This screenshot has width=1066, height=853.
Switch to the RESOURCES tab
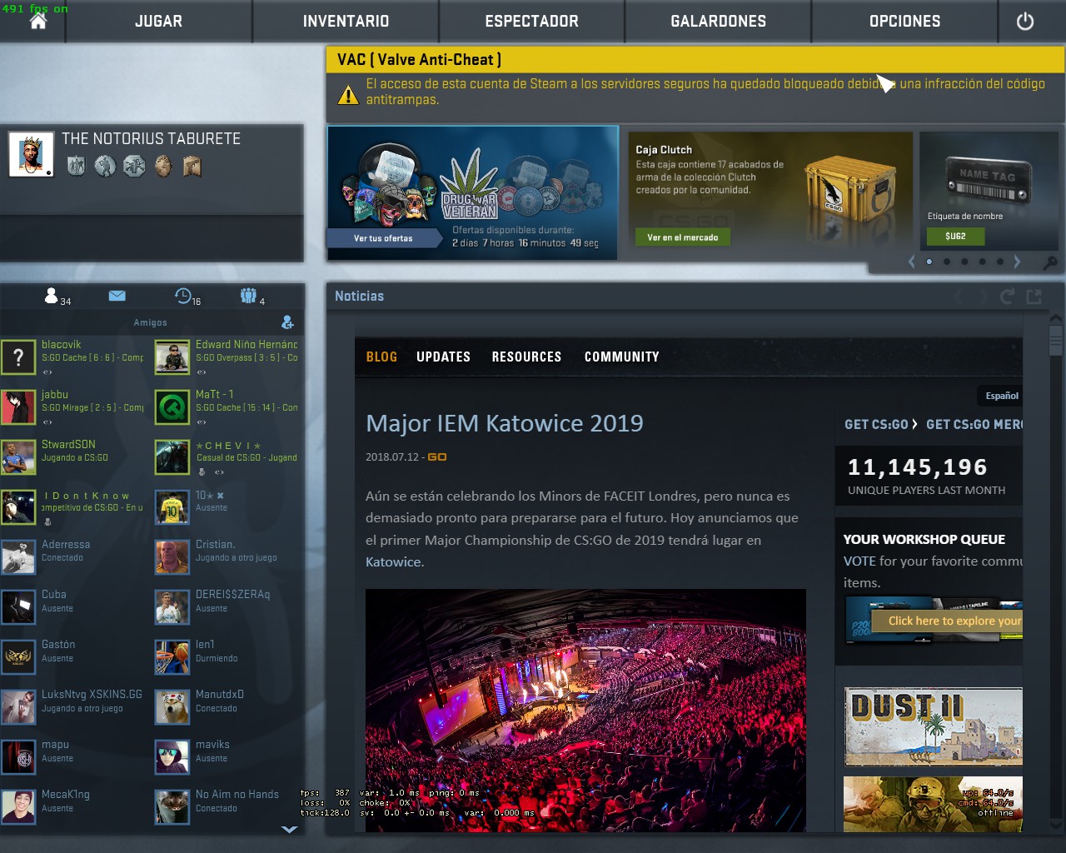[526, 357]
